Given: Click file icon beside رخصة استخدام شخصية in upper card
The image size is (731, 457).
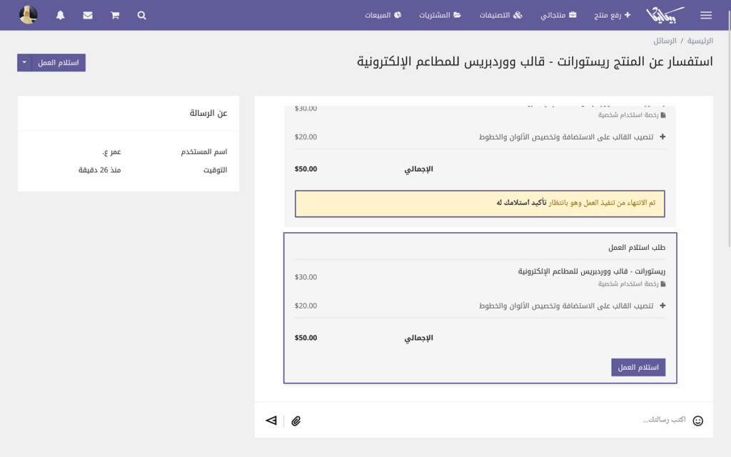Looking at the screenshot, I should [x=663, y=115].
